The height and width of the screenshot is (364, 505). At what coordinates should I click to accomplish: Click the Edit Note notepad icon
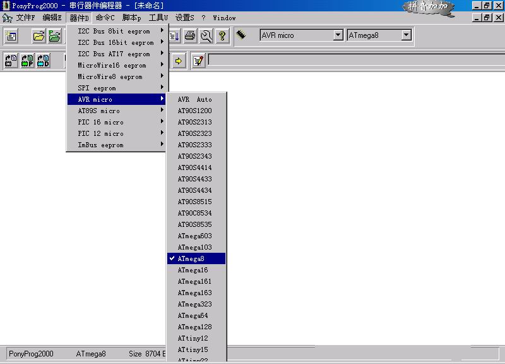click(x=198, y=61)
